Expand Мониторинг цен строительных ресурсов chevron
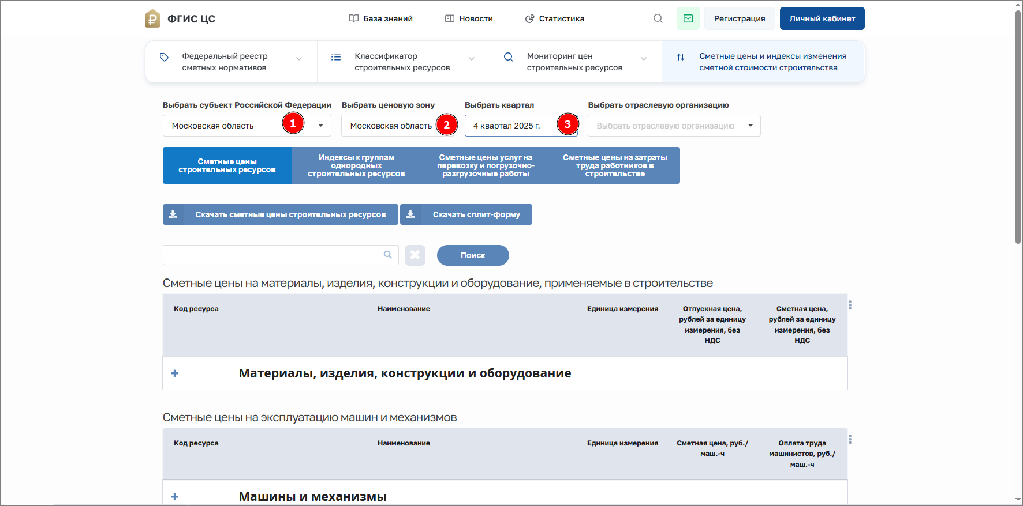Image resolution: width=1023 pixels, height=506 pixels. [644, 59]
